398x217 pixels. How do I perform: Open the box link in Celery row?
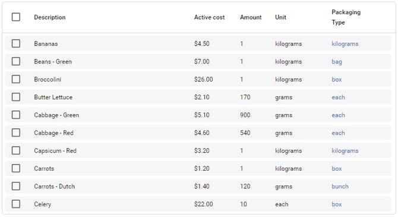pos(337,204)
